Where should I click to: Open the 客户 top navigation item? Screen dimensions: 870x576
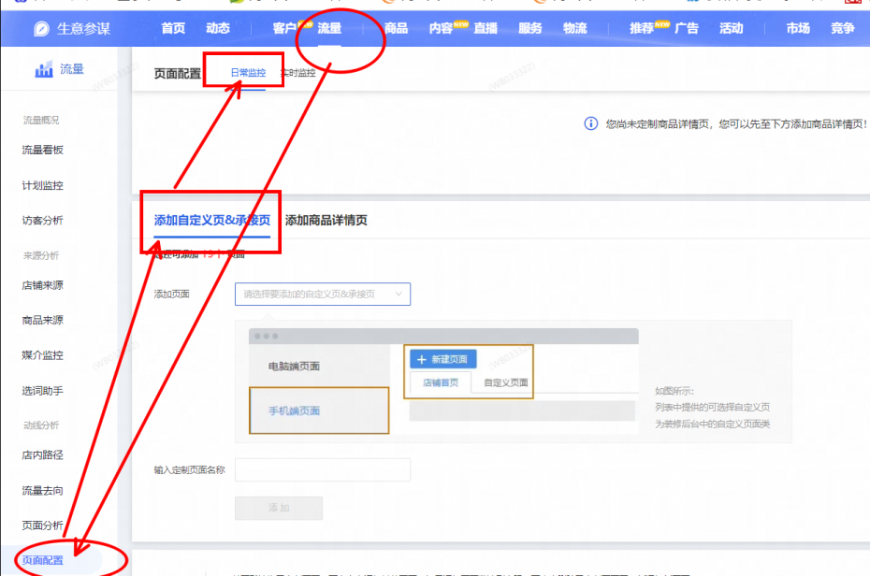pyautogui.click(x=284, y=28)
